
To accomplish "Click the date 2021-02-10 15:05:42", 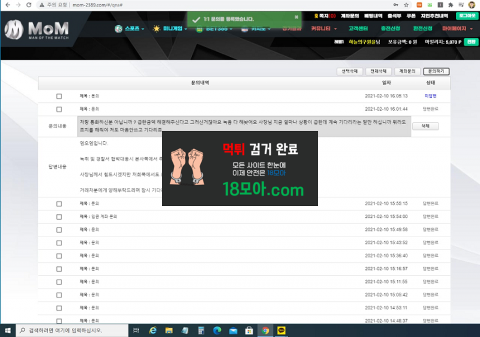I will coord(386,295).
